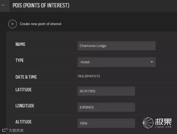The width and height of the screenshot is (177, 134).
Task: Focus the Name field containing Chamonix Lodge
Action: click(x=116, y=46)
